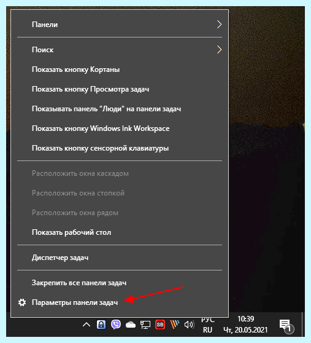
Task: Toggle Закрепить все панели задач
Action: point(120,283)
